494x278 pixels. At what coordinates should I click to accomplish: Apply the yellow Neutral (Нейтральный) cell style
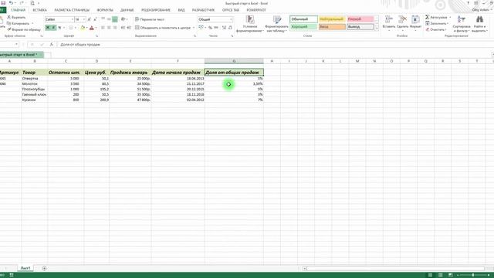pyautogui.click(x=332, y=19)
